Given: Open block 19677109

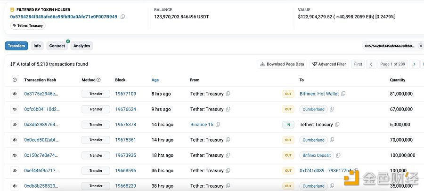Looking at the screenshot, I should [x=125, y=94].
